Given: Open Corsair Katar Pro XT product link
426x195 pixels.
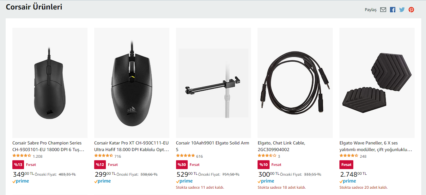Looking at the screenshot, I should click(x=131, y=146).
